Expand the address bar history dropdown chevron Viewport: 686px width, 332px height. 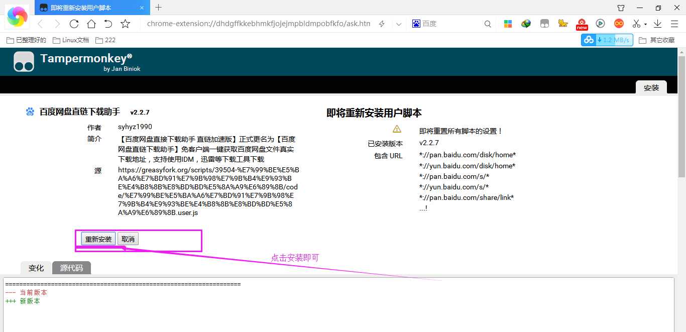pos(399,24)
